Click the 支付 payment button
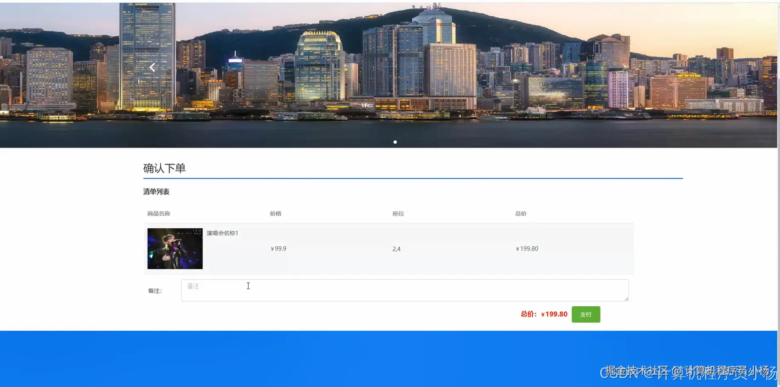This screenshot has width=780, height=387. pyautogui.click(x=586, y=314)
